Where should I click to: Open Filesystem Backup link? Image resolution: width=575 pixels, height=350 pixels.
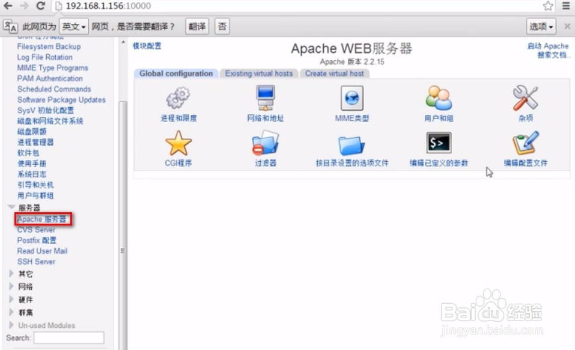pos(49,46)
